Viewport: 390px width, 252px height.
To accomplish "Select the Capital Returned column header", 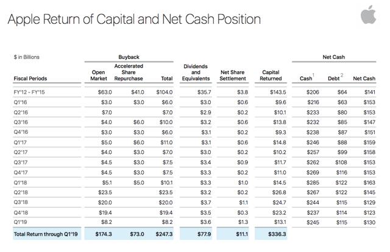I will pyautogui.click(x=271, y=75).
